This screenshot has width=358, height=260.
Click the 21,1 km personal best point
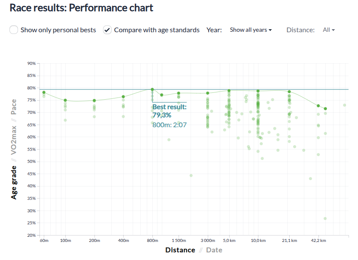coord(289,92)
